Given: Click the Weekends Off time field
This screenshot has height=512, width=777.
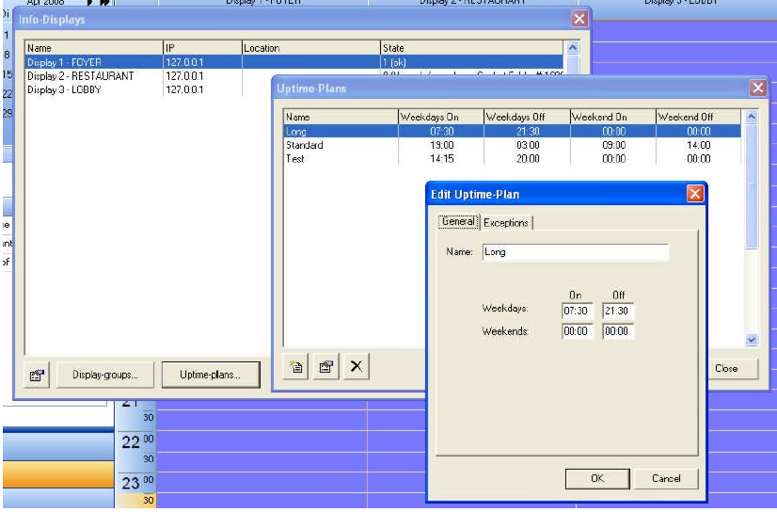Looking at the screenshot, I should [x=618, y=331].
